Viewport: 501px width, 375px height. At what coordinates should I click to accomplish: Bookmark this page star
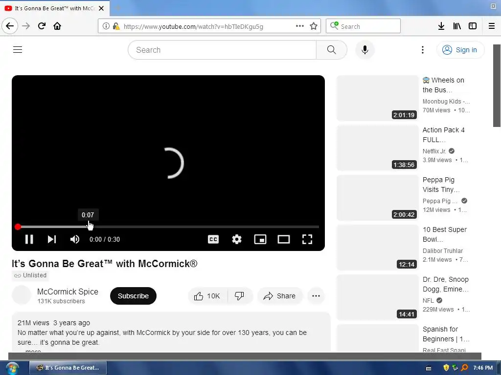pos(314,26)
